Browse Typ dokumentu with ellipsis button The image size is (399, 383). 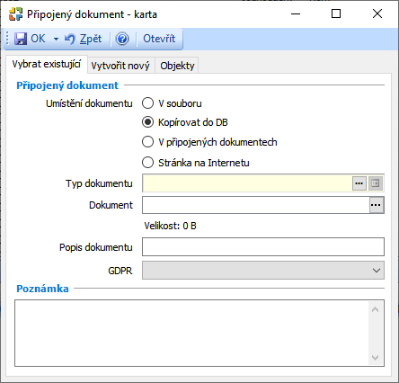point(359,183)
